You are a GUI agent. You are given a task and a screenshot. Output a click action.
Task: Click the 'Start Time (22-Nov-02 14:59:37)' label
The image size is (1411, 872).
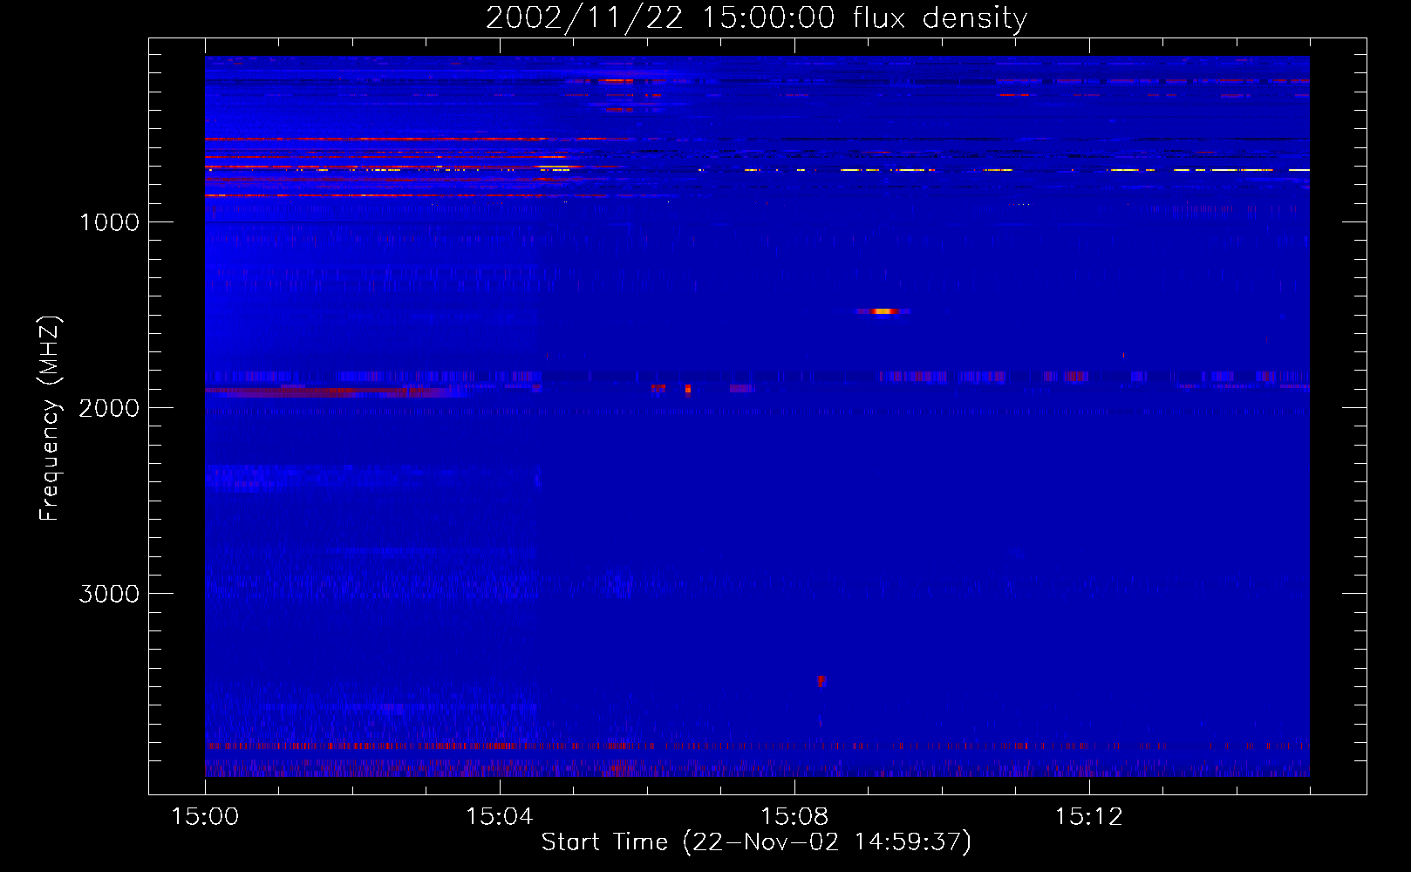click(x=756, y=842)
